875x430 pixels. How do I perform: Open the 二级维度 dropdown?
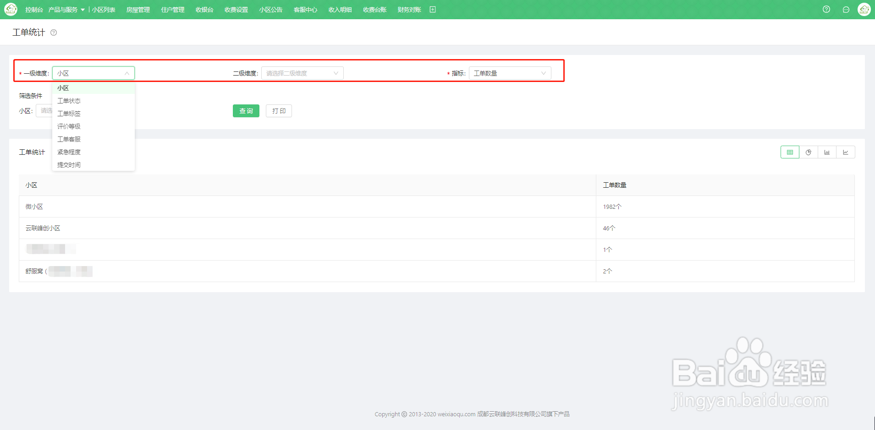pos(303,73)
